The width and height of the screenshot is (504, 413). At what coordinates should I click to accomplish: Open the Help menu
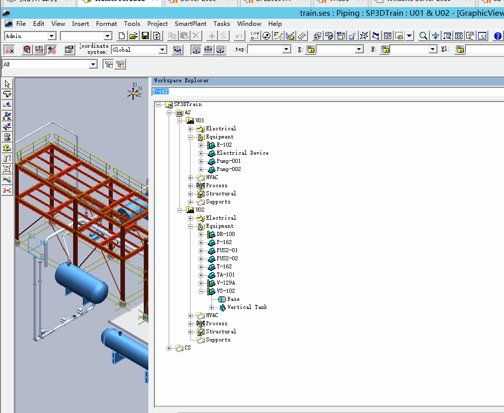pos(275,24)
